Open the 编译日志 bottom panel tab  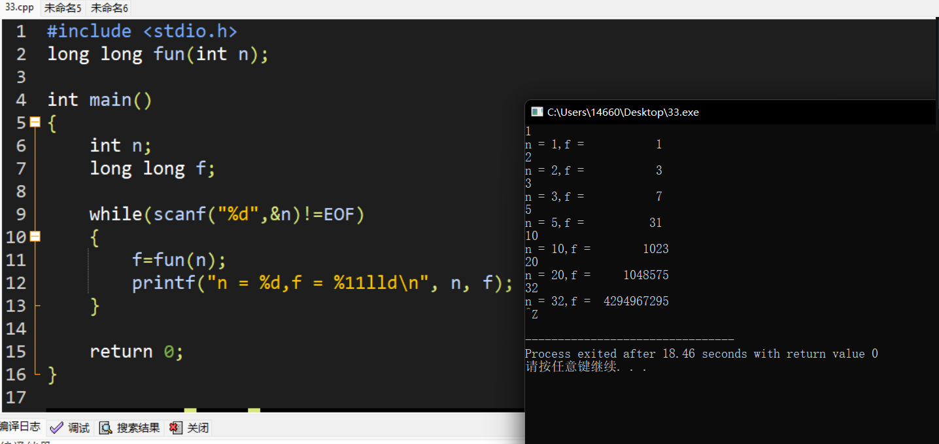pyautogui.click(x=20, y=427)
